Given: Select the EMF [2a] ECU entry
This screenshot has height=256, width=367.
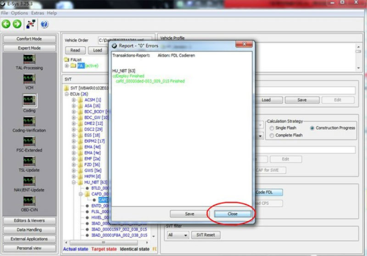Looking at the screenshot, I should tap(92, 159).
